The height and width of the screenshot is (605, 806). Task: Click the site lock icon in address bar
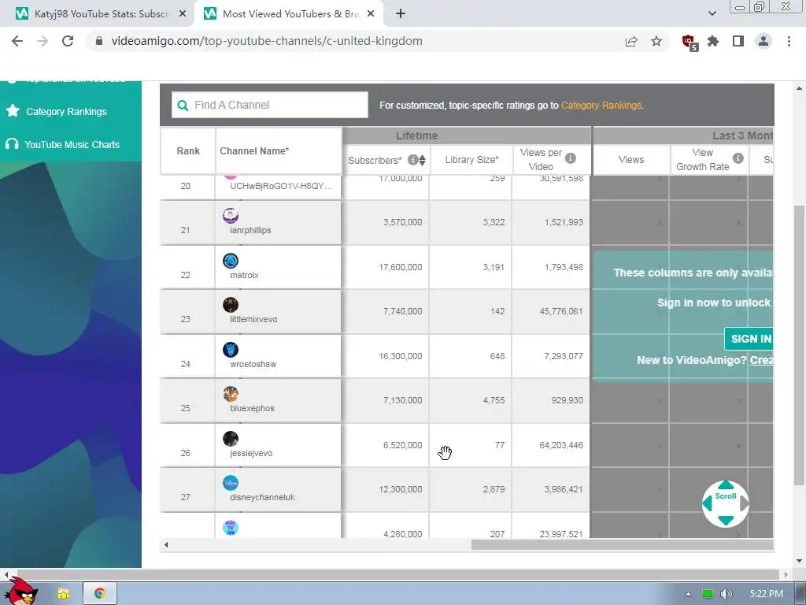[99, 41]
